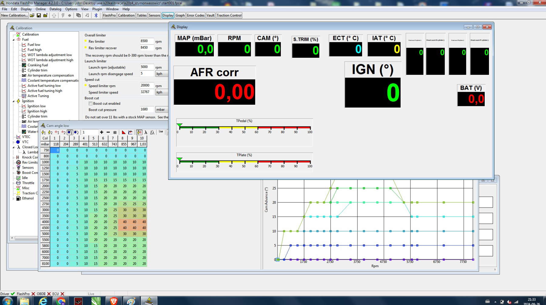546x305 pixels.
Task: Open the Datalog menu
Action: point(55,9)
